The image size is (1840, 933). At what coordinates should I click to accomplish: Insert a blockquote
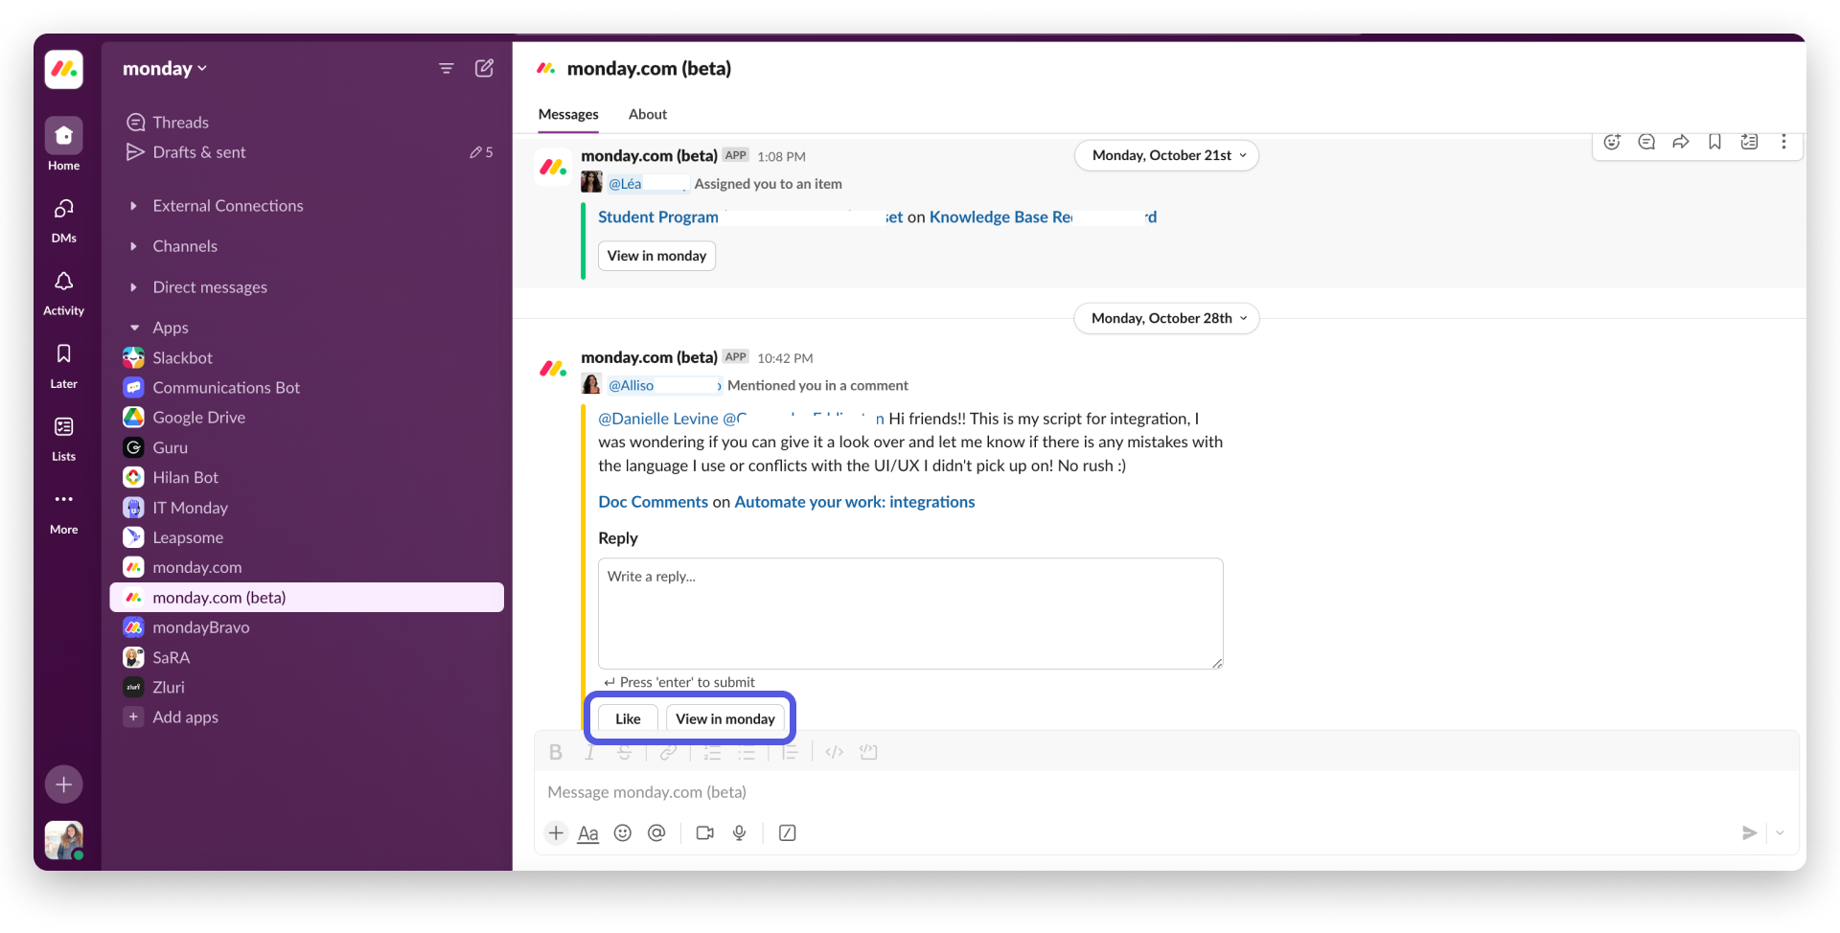(x=790, y=752)
